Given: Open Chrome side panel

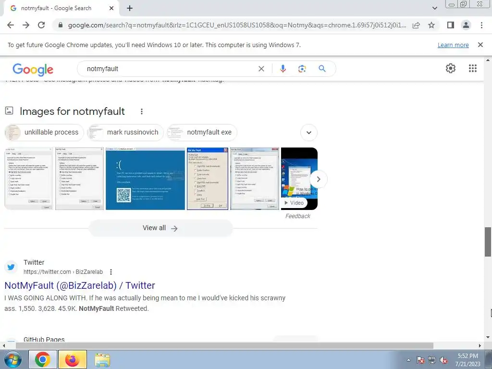Looking at the screenshot, I should point(451,25).
